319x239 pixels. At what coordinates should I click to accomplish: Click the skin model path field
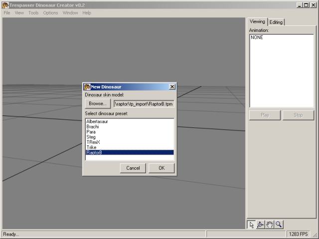[x=144, y=104]
